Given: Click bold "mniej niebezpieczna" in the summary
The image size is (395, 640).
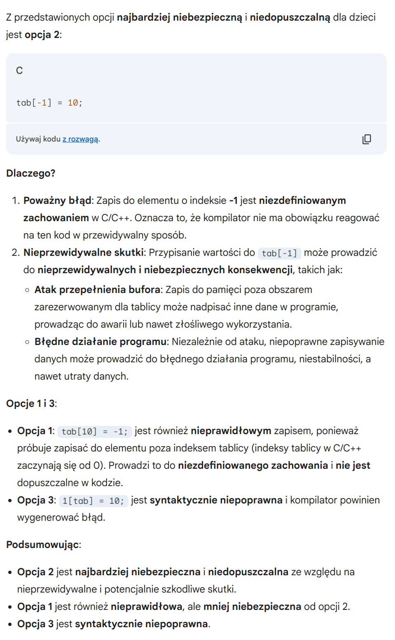Looking at the screenshot, I should pos(252,607).
